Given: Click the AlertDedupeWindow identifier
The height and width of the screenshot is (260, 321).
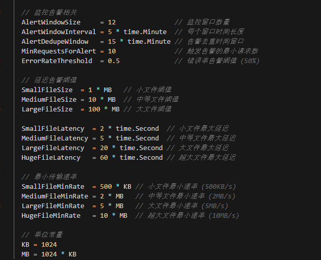Looking at the screenshot, I should [x=55, y=42].
